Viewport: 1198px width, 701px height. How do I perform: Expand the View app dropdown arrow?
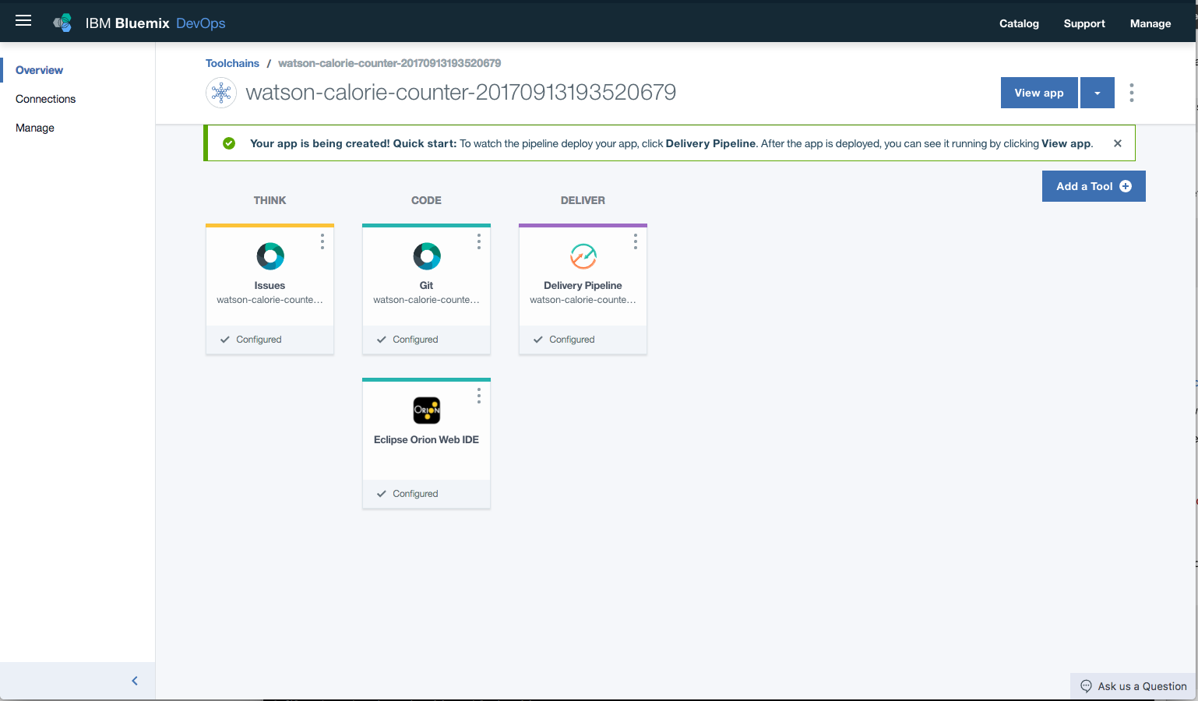point(1098,93)
